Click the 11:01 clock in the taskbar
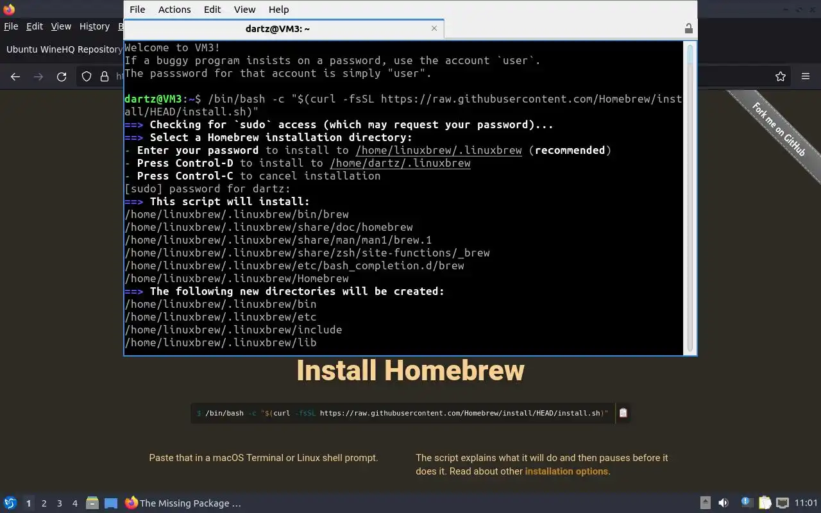 coord(806,503)
